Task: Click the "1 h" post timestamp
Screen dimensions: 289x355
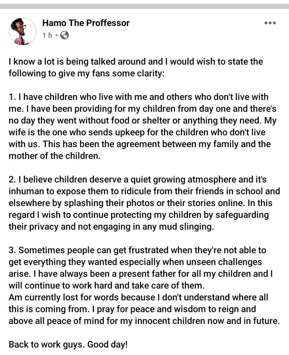Action: click(x=47, y=35)
